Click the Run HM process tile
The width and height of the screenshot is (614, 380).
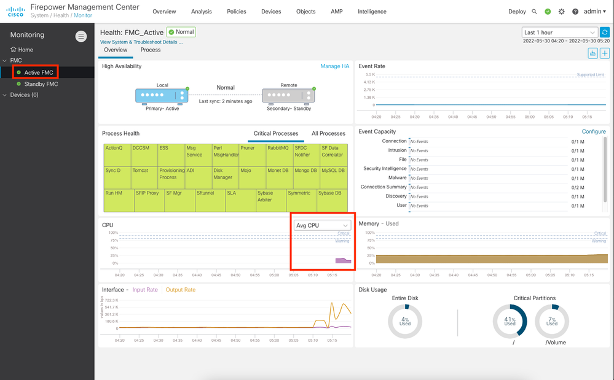(x=119, y=201)
